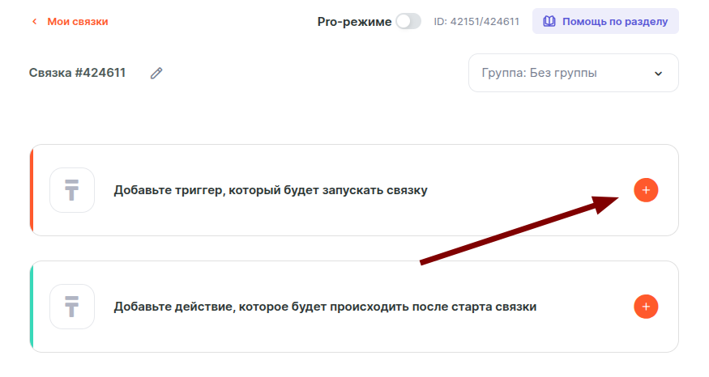Toggle the Pro-режим switch

pyautogui.click(x=408, y=22)
